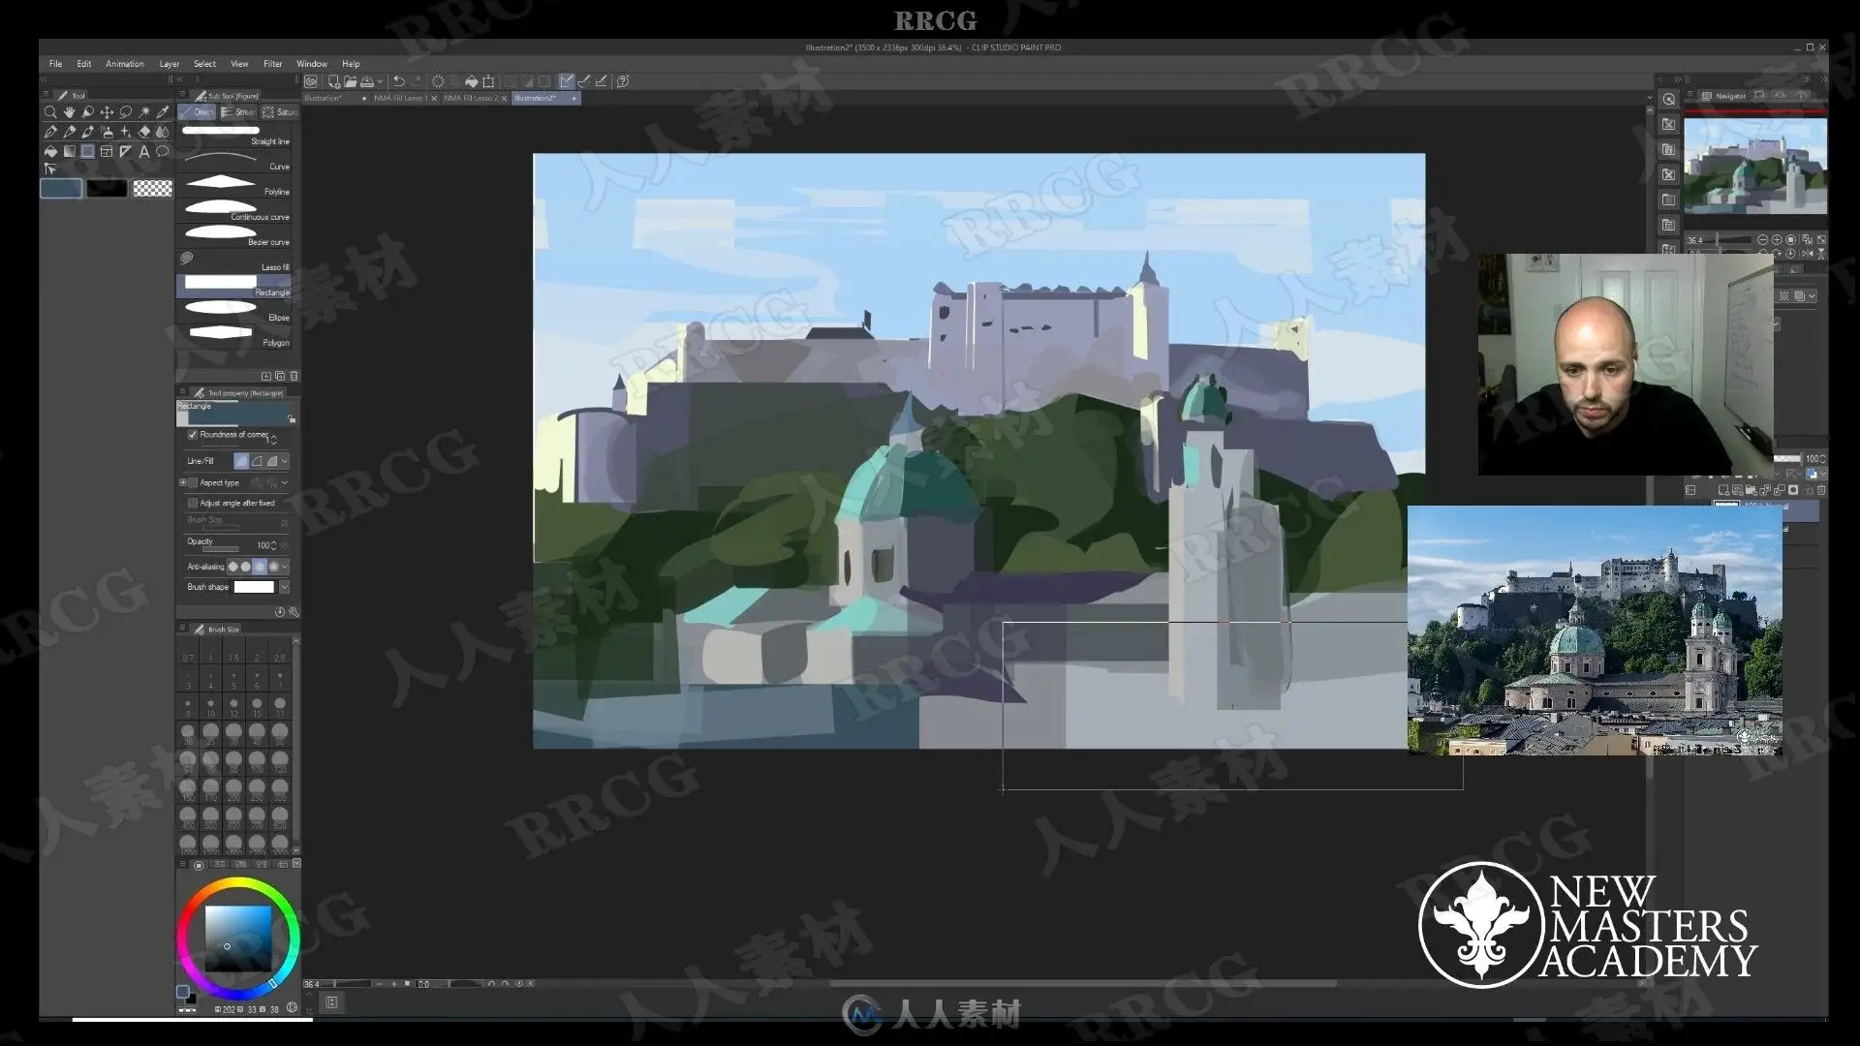Zoom in using Navigator plus icon
Viewport: 1860px width, 1046px height.
point(1777,240)
